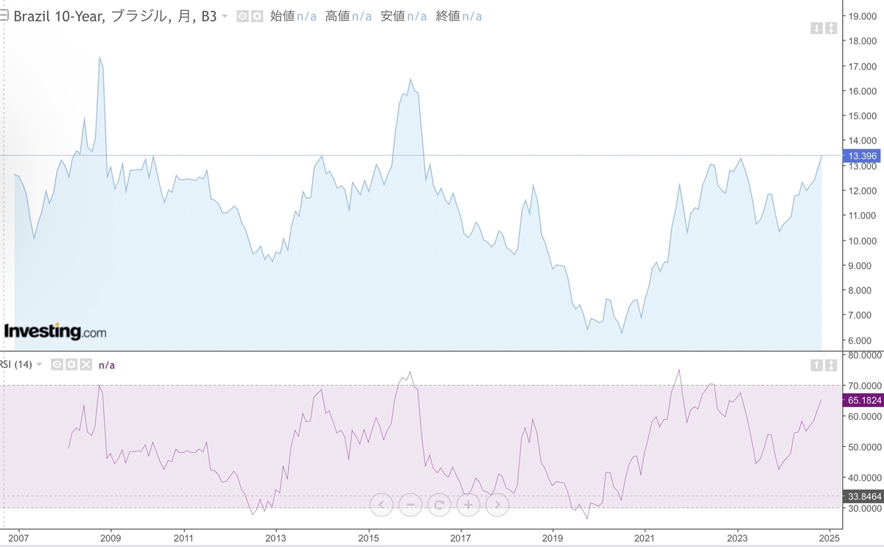
Task: Move the price pane down with arrow icon
Action: click(x=816, y=28)
